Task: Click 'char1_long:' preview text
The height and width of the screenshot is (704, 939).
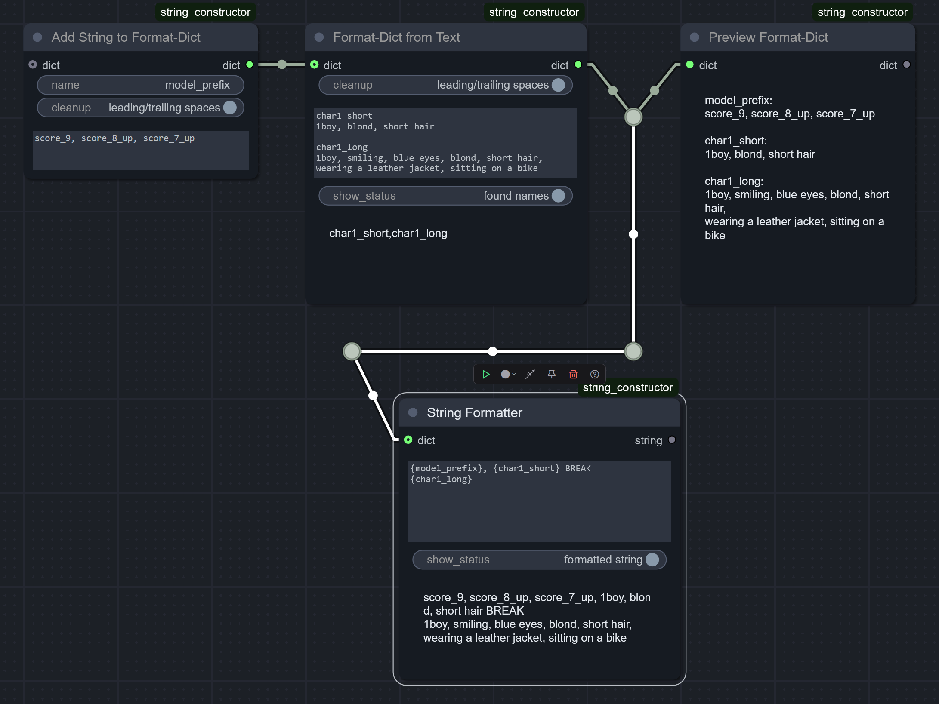Action: [734, 181]
